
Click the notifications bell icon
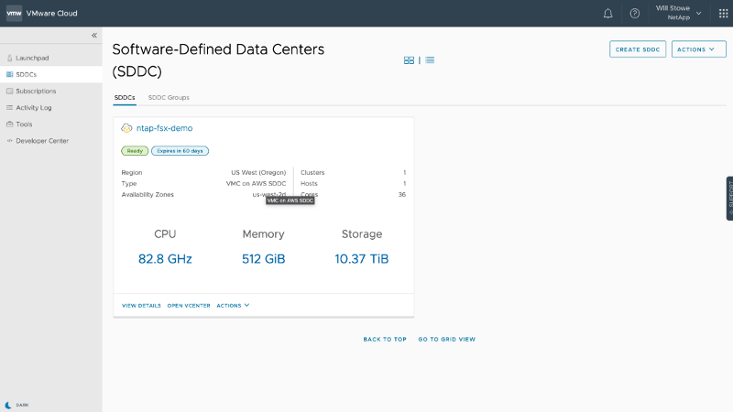coord(608,14)
